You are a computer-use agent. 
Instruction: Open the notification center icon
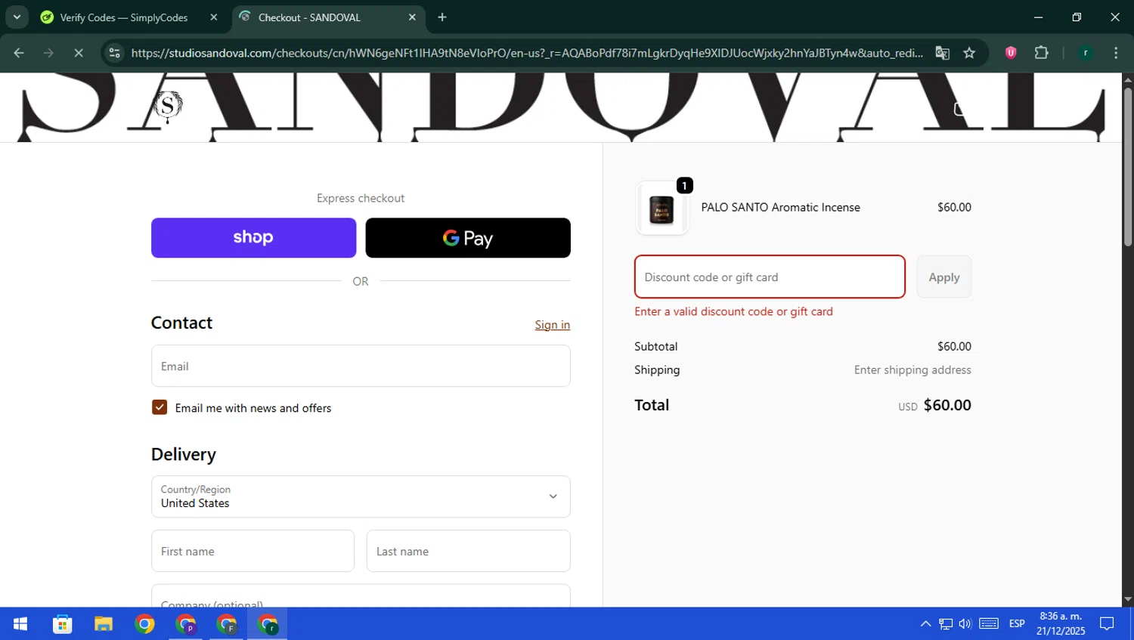tap(1107, 624)
